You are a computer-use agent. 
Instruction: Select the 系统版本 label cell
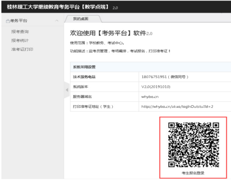pos(105,87)
